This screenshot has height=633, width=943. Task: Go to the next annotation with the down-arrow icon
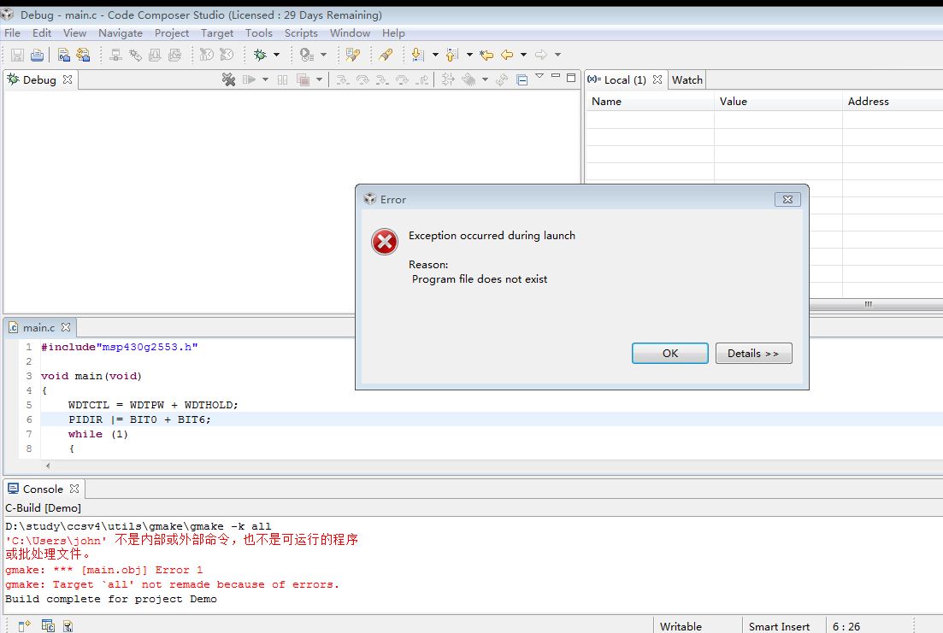point(418,56)
